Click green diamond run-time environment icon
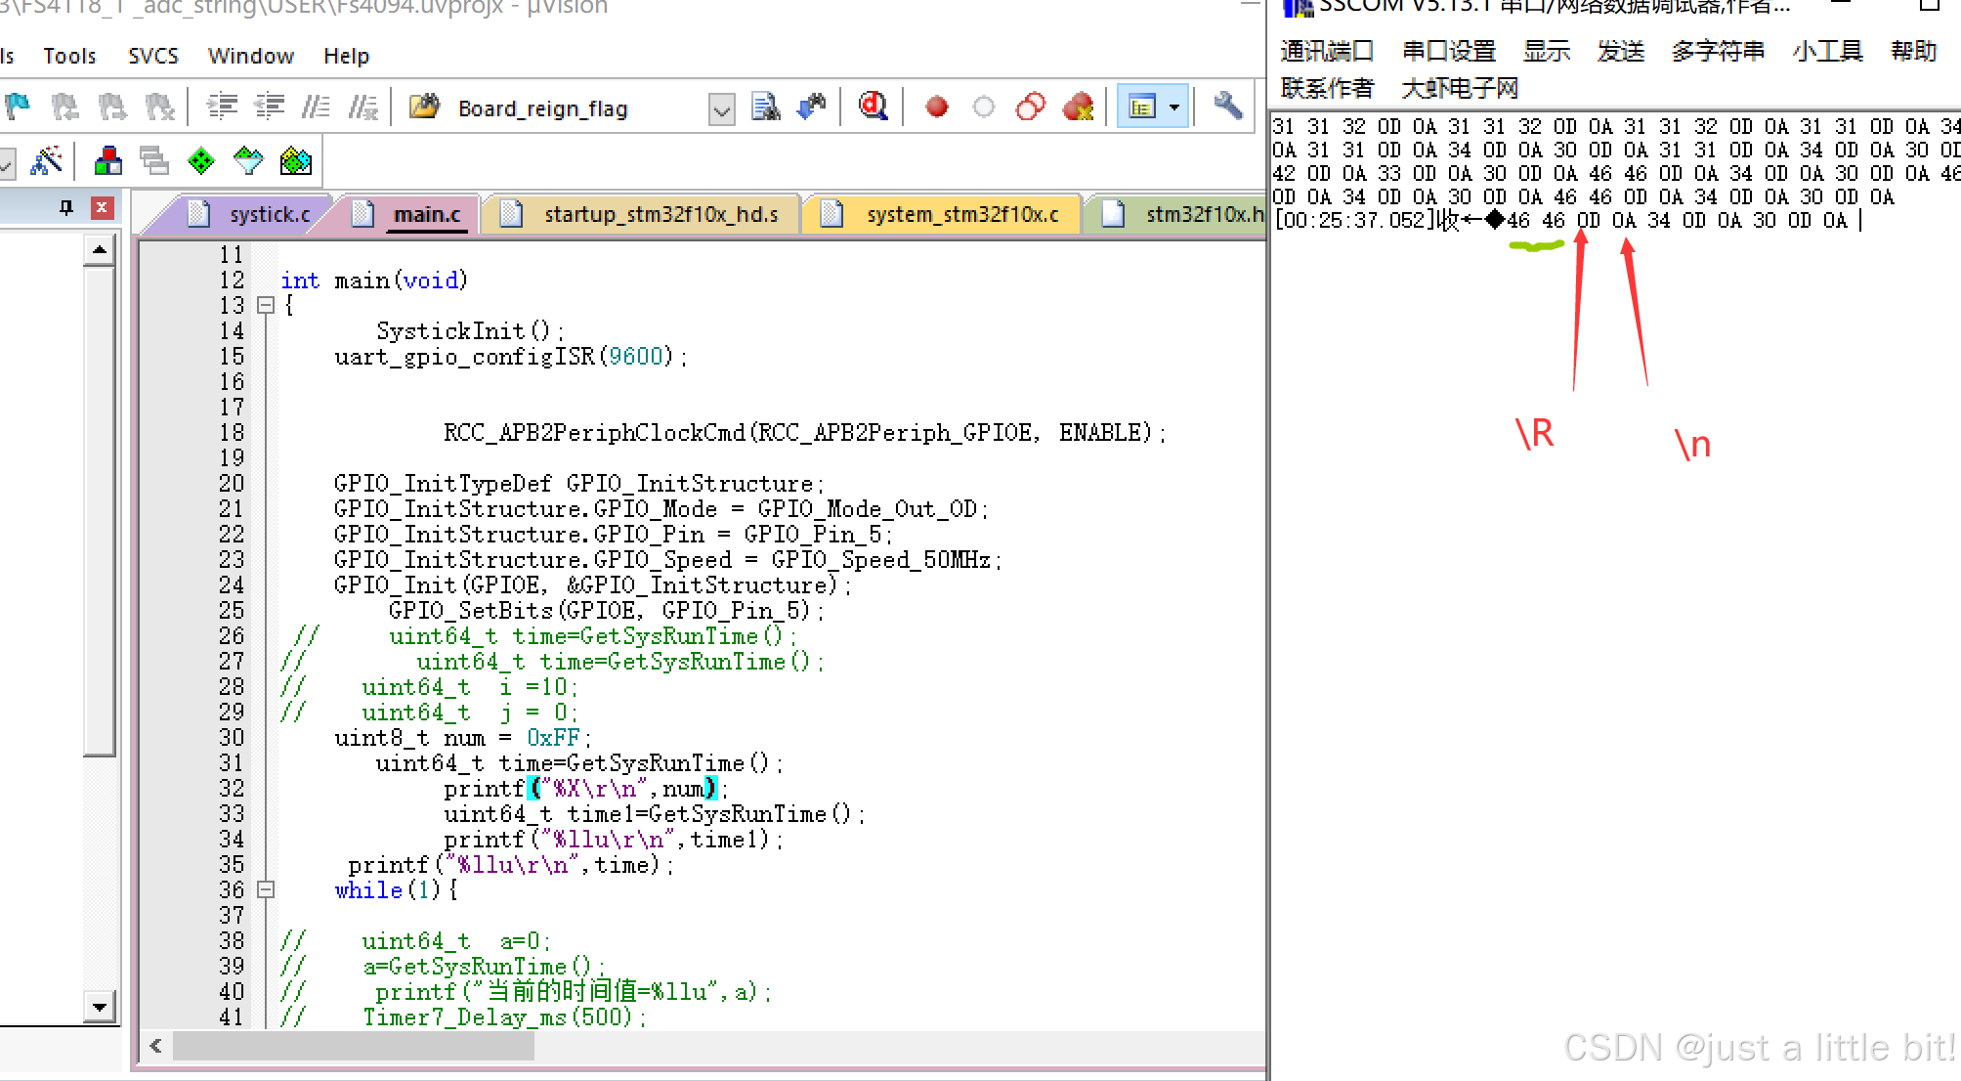 [x=201, y=160]
